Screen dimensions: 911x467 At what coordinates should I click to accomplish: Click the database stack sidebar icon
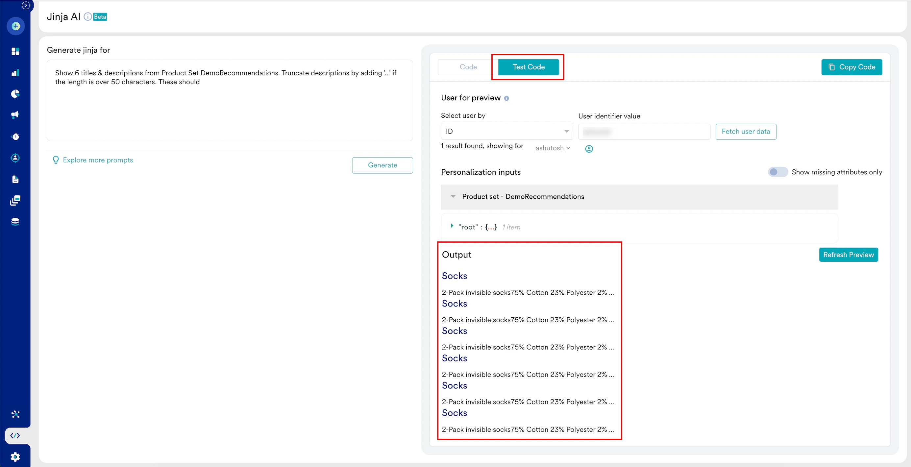15,222
